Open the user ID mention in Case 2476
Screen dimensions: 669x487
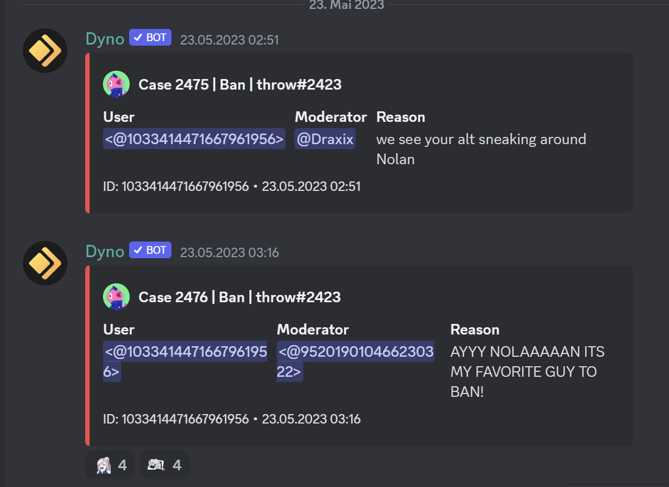[x=185, y=362]
